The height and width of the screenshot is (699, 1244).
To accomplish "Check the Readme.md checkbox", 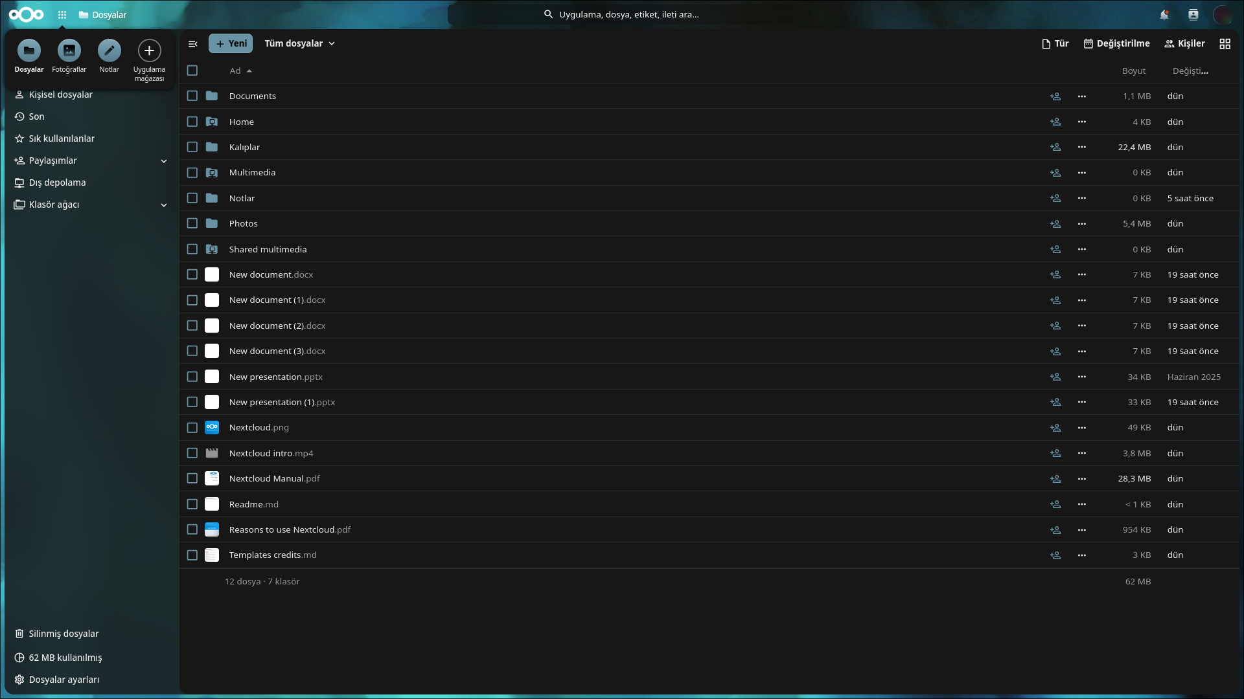I will (x=192, y=504).
